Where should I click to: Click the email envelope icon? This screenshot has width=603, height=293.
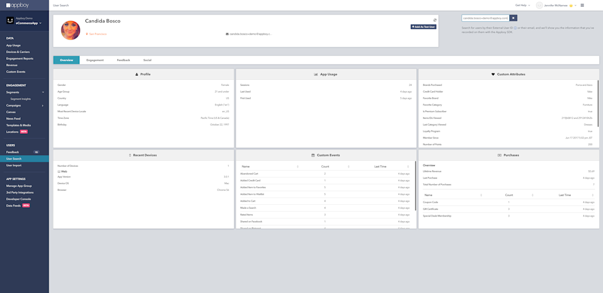227,34
